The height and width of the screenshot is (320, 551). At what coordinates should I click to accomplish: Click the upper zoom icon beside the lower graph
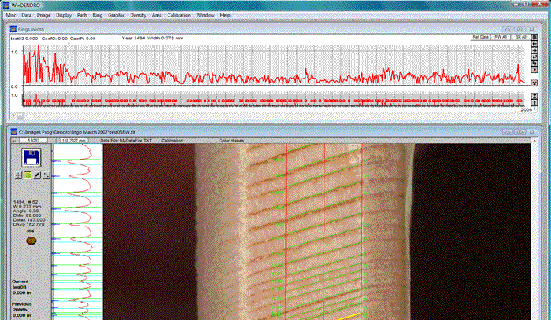click(534, 96)
